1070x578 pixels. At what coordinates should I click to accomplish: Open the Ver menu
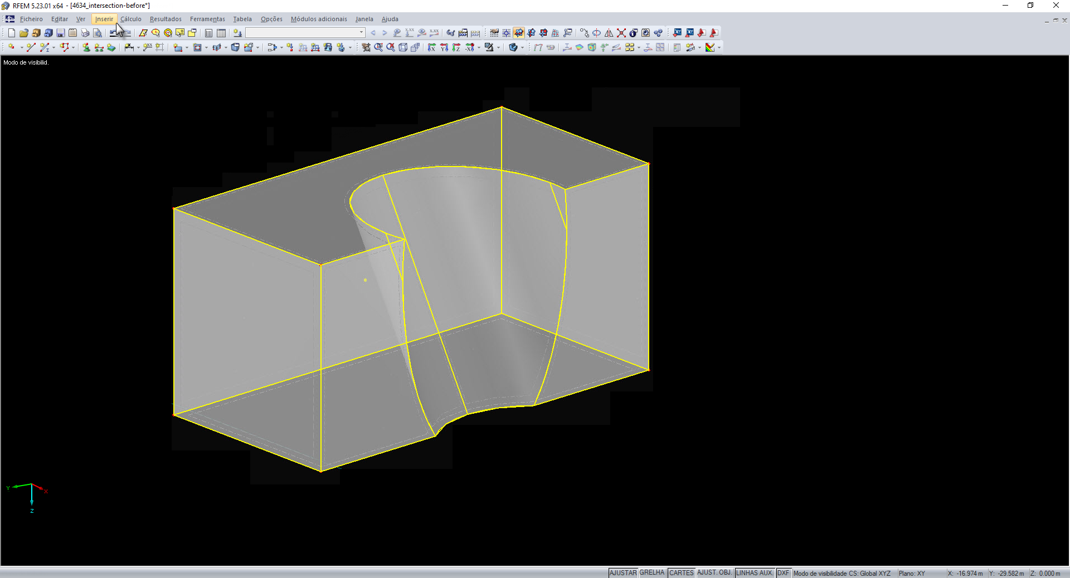(81, 19)
